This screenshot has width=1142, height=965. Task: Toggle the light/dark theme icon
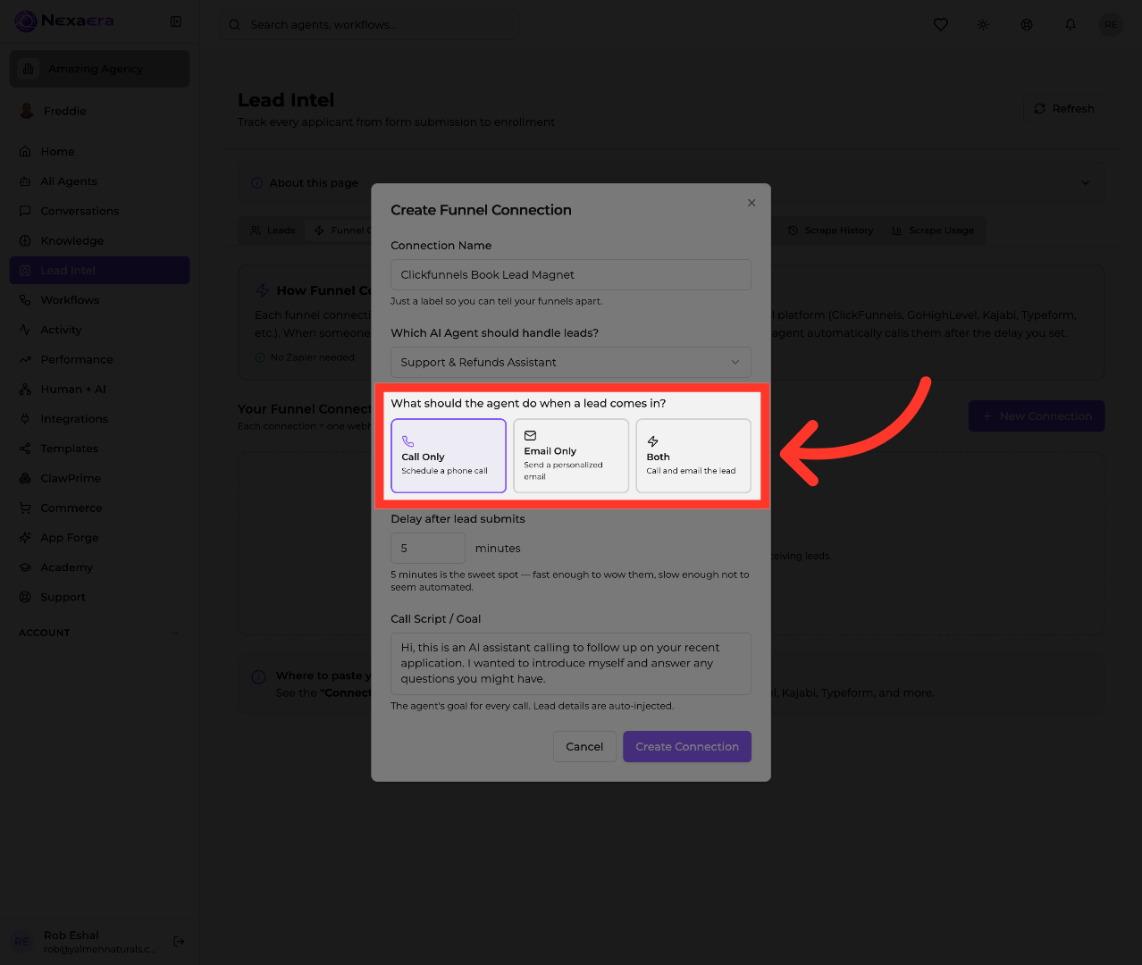(x=983, y=24)
